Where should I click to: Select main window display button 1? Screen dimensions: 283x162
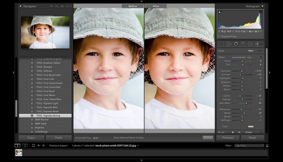point(17,145)
